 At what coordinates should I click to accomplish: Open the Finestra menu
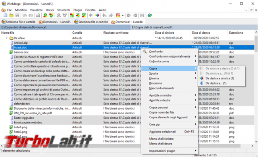(90, 10)
